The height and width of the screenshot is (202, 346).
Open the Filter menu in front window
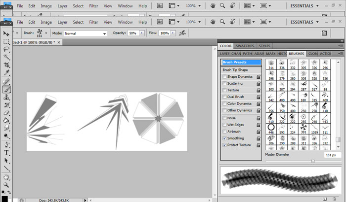pyautogui.click(x=93, y=22)
